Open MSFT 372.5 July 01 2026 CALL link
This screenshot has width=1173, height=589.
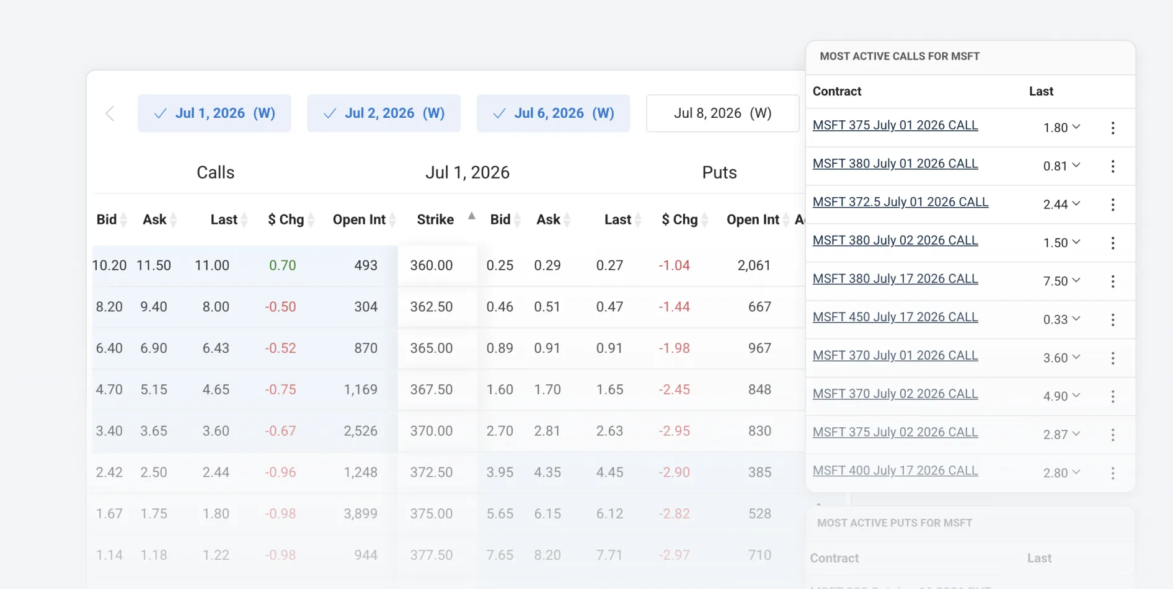900,202
